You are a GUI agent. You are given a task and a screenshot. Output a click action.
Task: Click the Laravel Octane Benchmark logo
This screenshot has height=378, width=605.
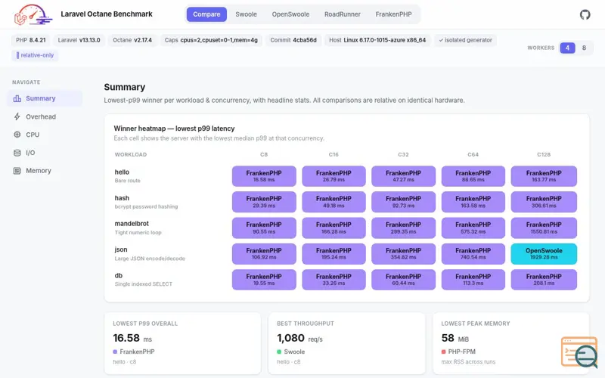33,14
